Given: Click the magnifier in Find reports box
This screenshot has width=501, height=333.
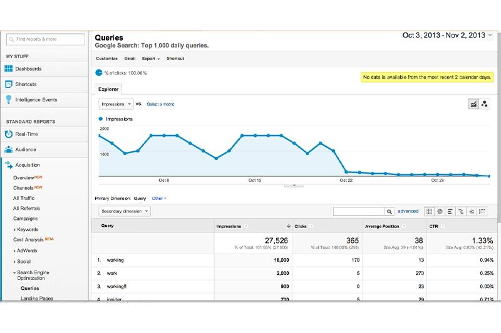Looking at the screenshot, I should click(x=11, y=39).
